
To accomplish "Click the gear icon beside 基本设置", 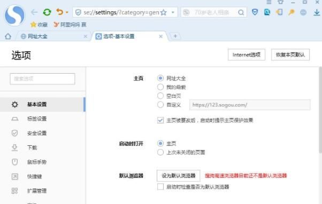I will pyautogui.click(x=15, y=105).
